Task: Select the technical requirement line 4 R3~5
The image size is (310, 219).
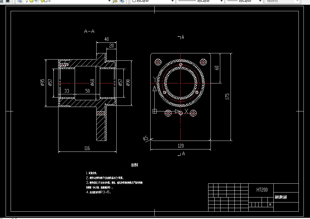Action: 98,192
